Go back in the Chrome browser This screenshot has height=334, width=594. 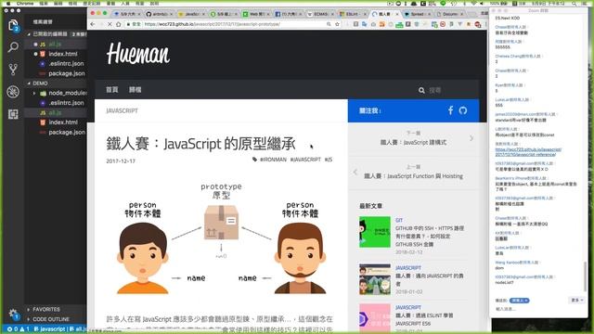click(x=93, y=24)
